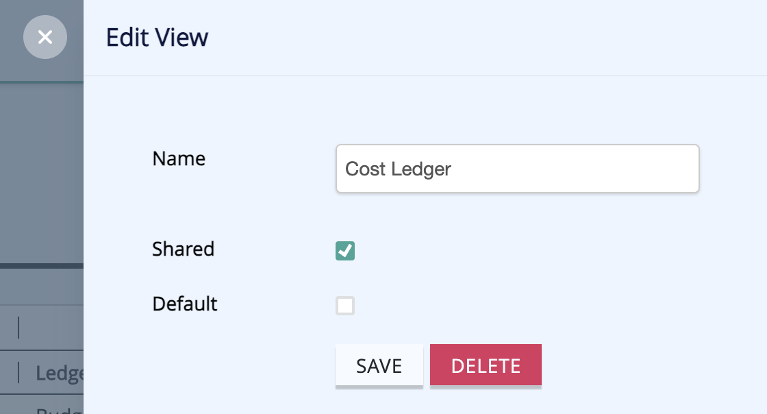
Task: Click the Default label text
Action: pyautogui.click(x=184, y=304)
